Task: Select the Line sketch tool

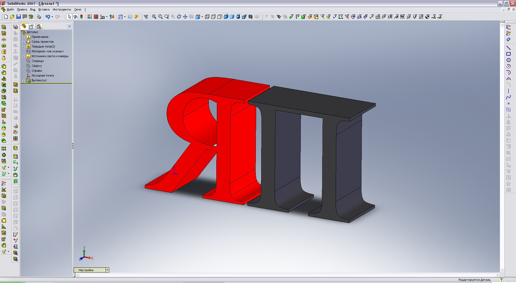Action: (508, 48)
